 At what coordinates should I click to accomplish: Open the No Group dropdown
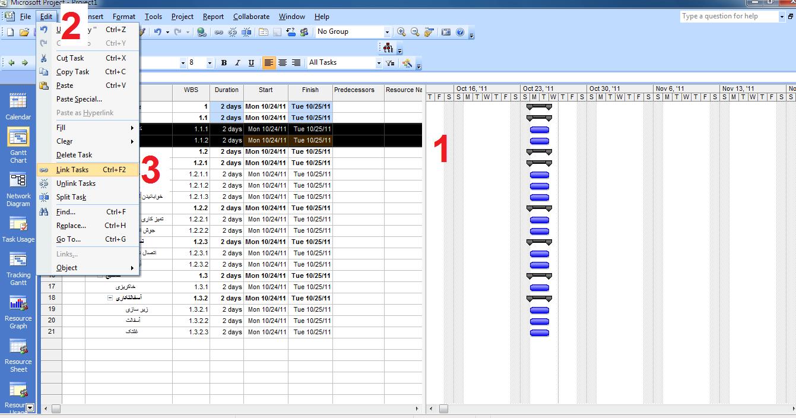pos(387,32)
